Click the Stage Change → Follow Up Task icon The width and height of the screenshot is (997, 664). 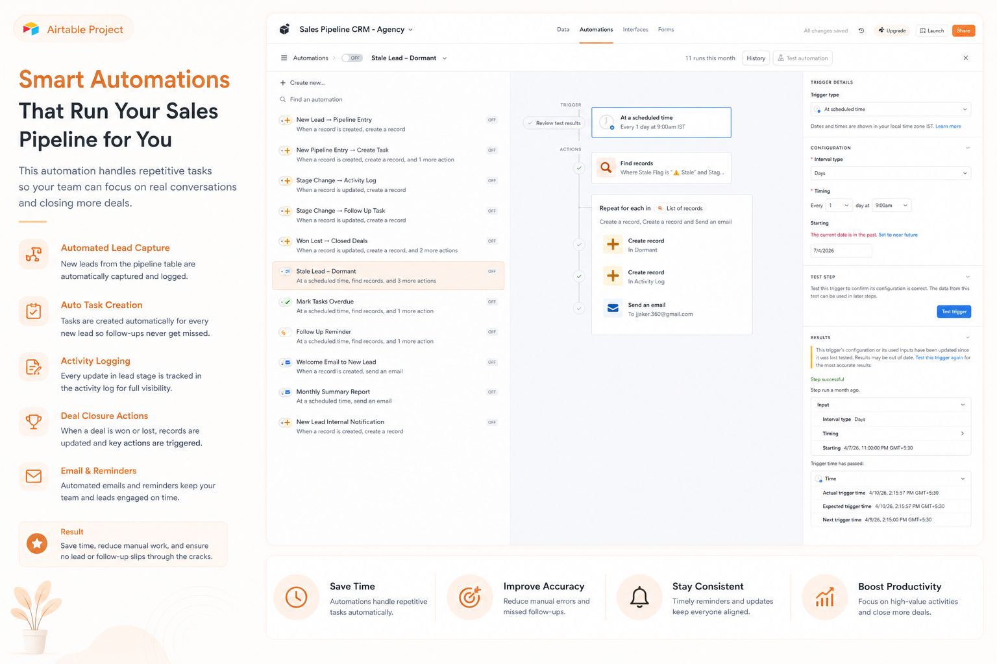286,211
